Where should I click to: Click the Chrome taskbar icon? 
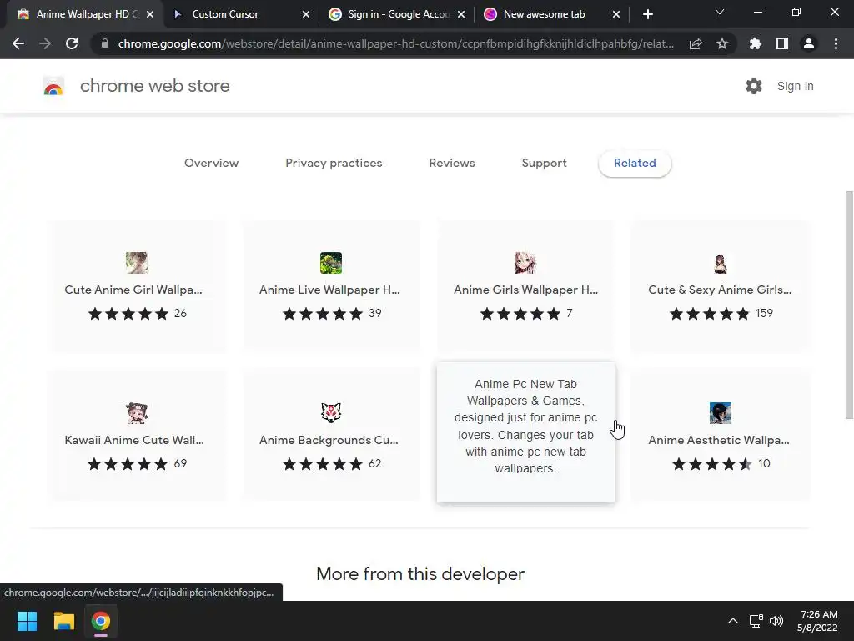(x=101, y=621)
